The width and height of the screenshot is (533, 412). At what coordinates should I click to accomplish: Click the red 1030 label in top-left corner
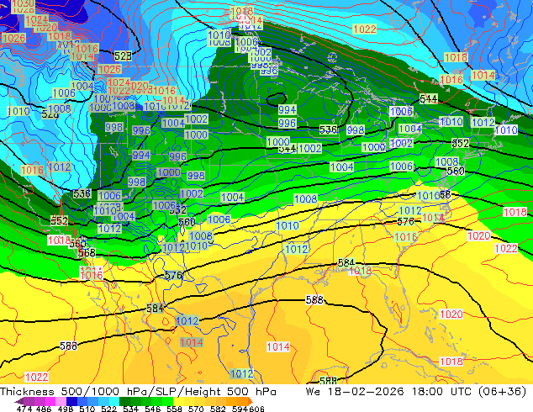(23, 3)
